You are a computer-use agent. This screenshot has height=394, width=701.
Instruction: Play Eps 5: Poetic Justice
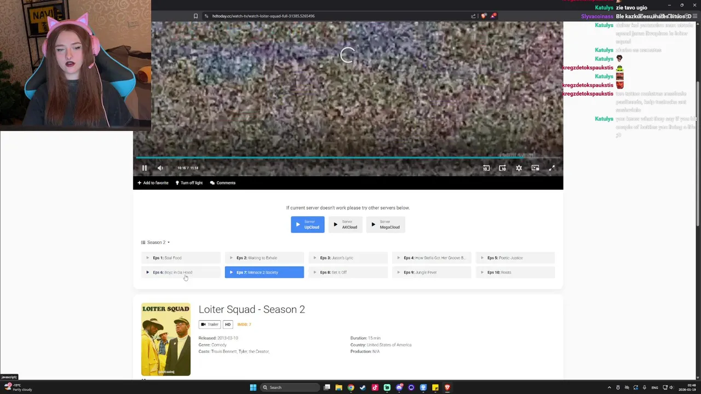[x=515, y=258]
